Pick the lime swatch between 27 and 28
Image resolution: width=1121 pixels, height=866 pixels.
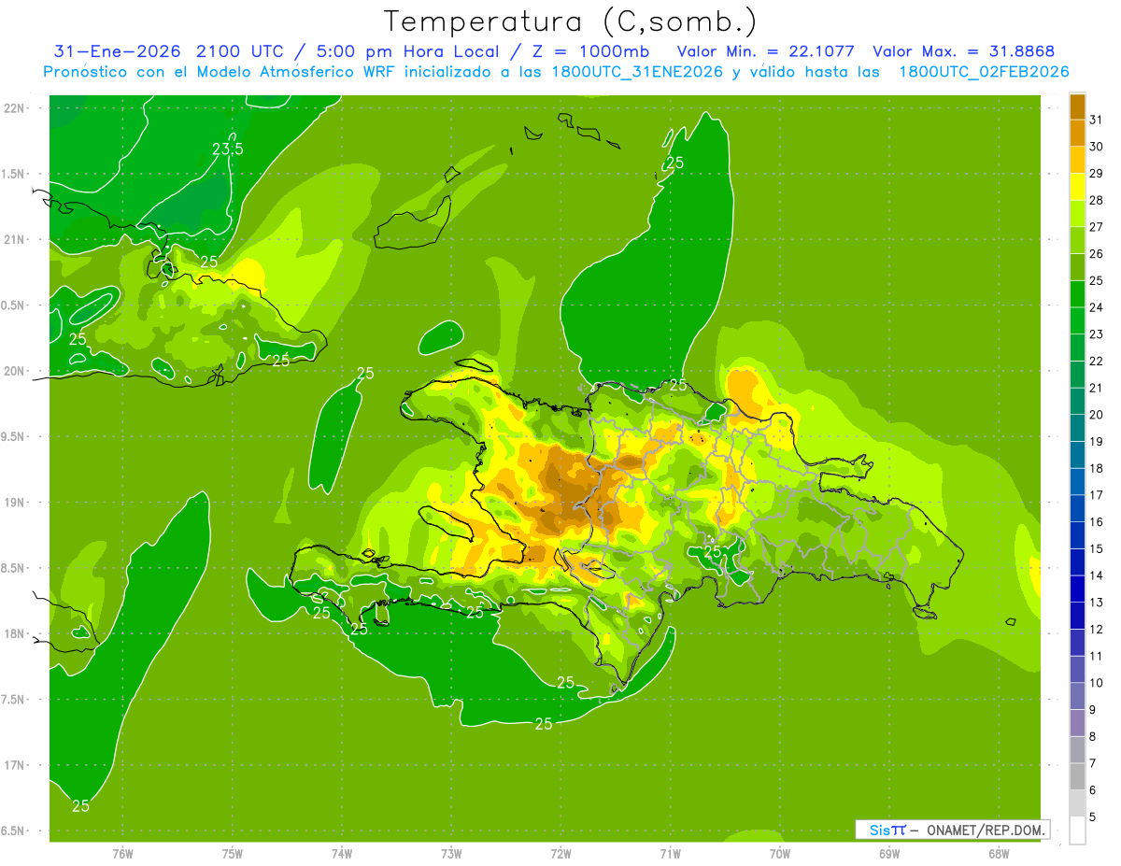coord(1077,213)
